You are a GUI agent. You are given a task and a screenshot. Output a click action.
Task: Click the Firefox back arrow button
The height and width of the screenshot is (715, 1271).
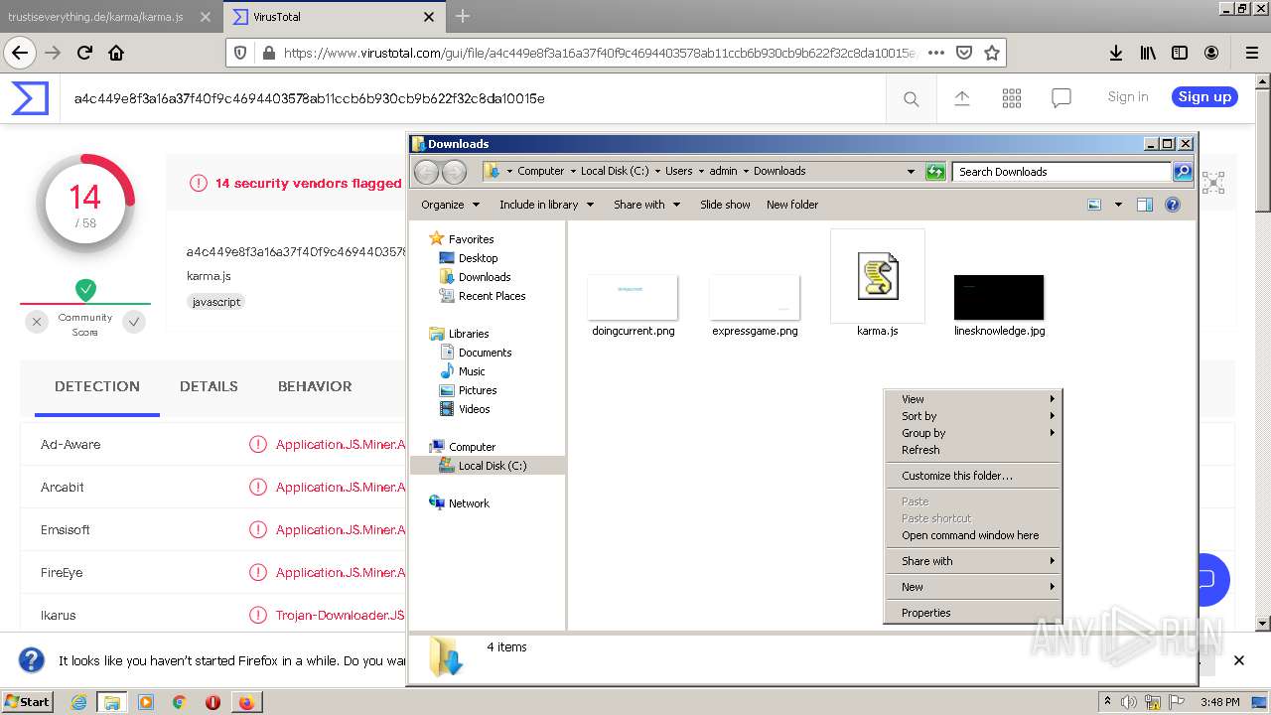point(20,53)
